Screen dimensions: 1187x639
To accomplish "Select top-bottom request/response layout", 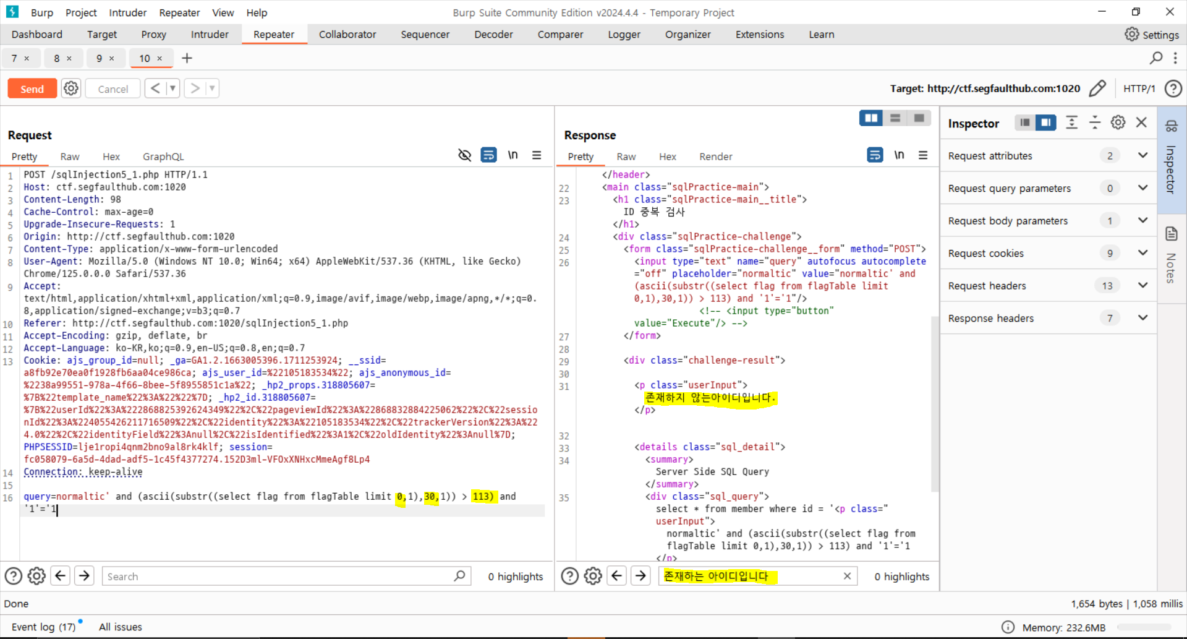I will click(x=895, y=118).
